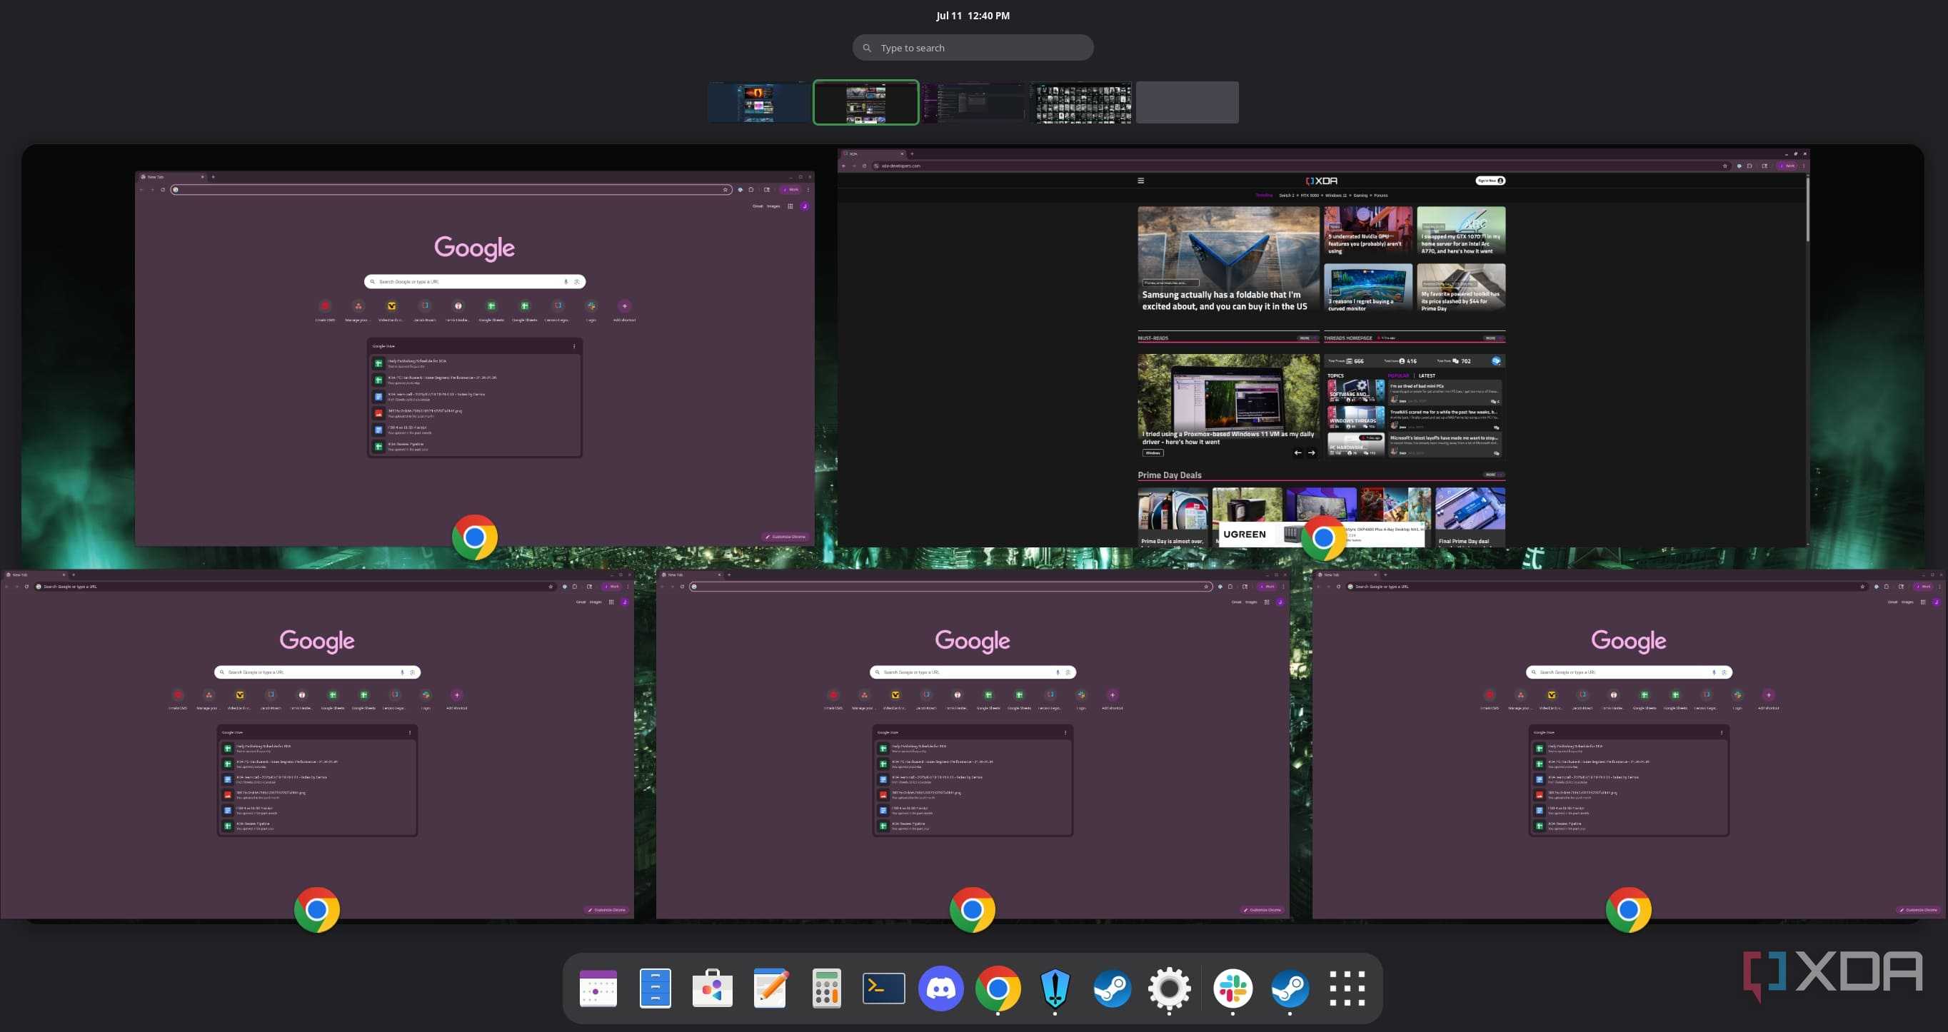Select the empty fifth workspace thumbnail

click(1188, 102)
